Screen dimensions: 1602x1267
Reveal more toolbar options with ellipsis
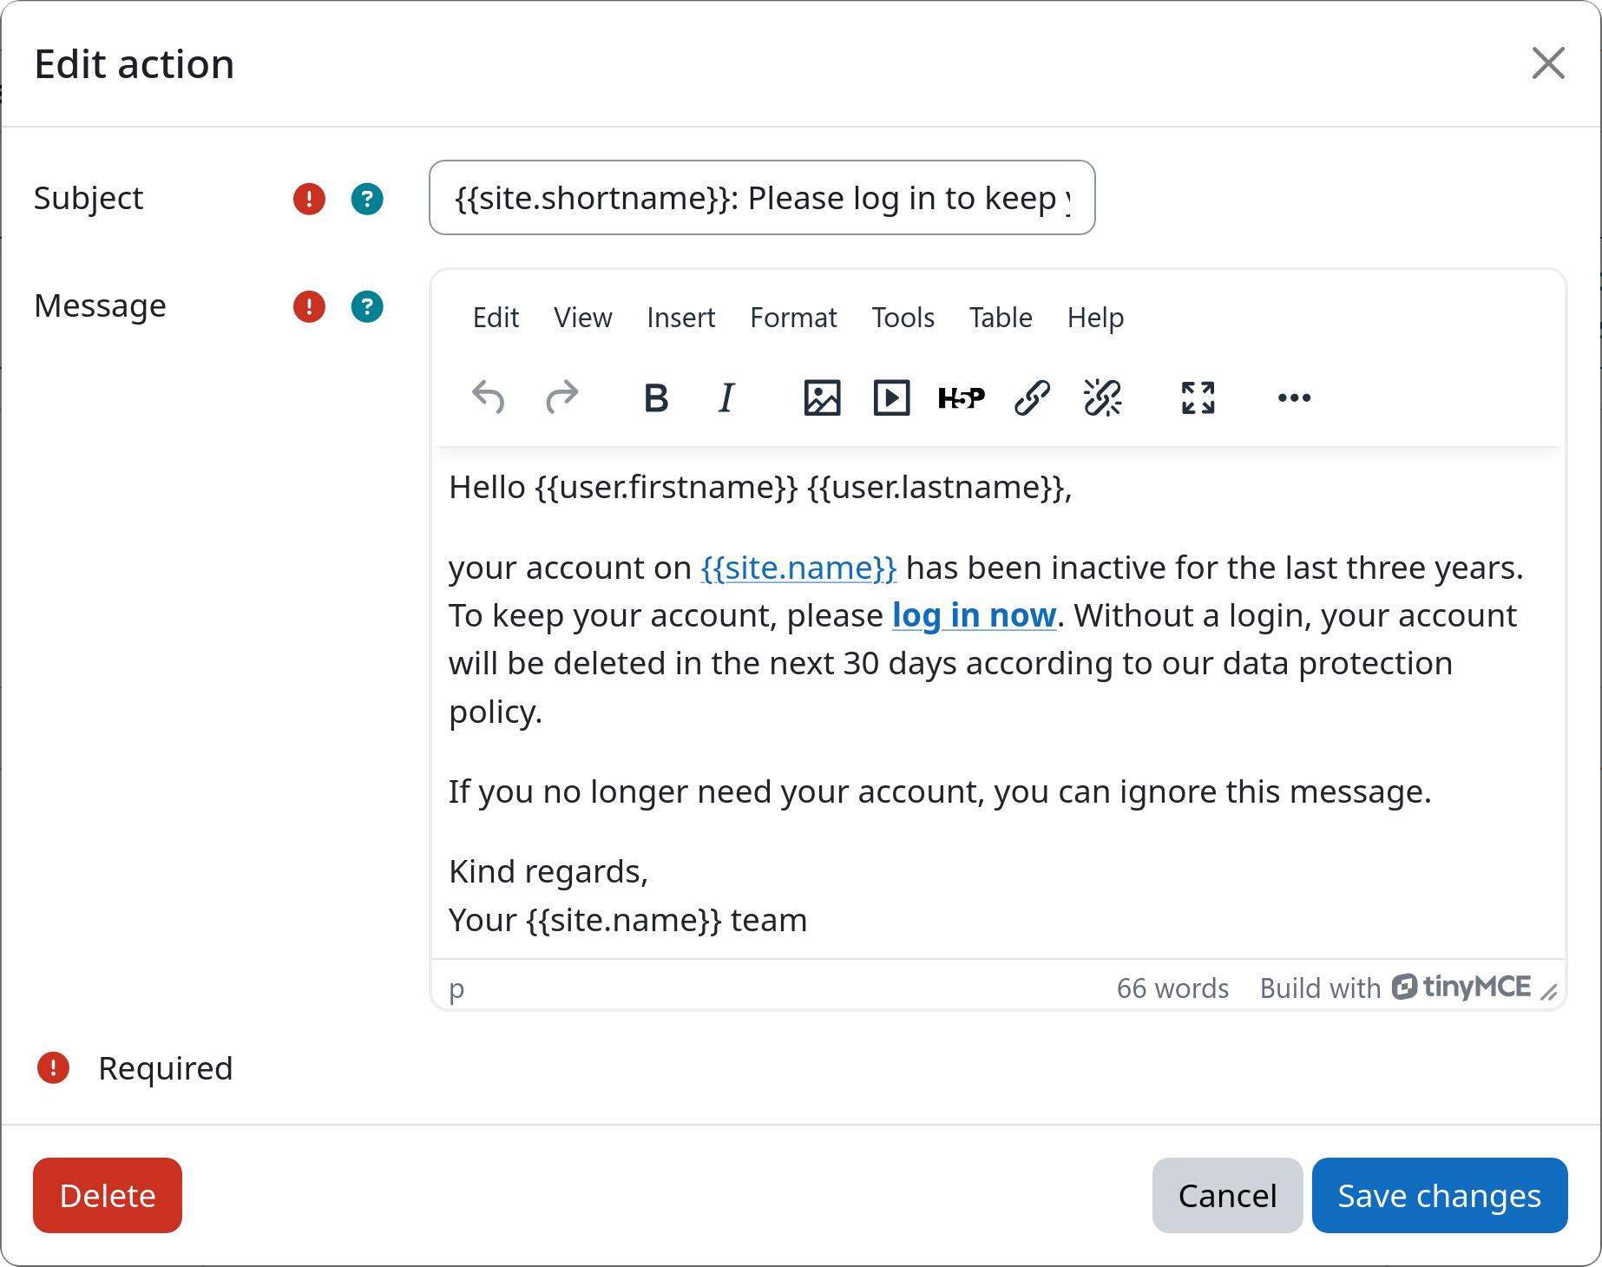(x=1294, y=398)
